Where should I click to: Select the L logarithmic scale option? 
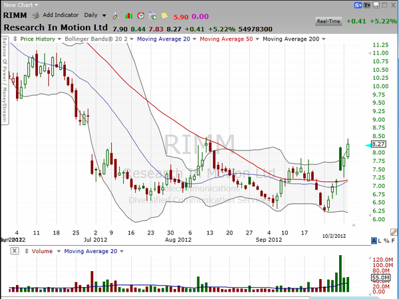click(380, 241)
